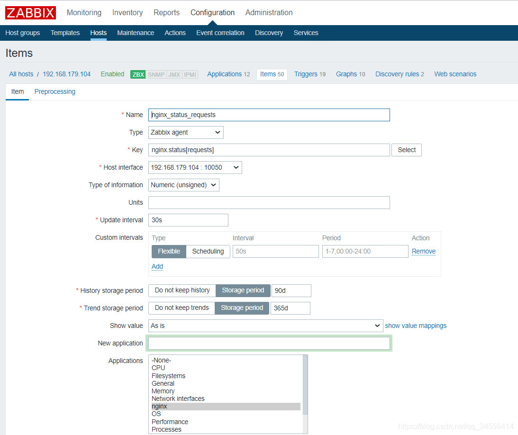518x435 pixels.
Task: Open Items 50 tab
Action: [272, 74]
